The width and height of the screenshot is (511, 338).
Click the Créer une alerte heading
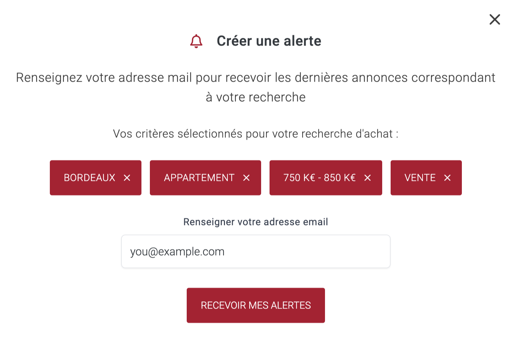point(269,41)
